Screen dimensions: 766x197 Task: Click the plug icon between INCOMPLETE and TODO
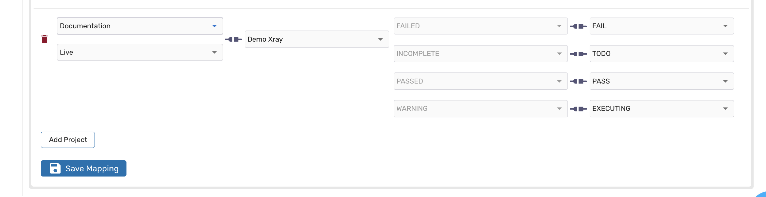click(x=579, y=54)
